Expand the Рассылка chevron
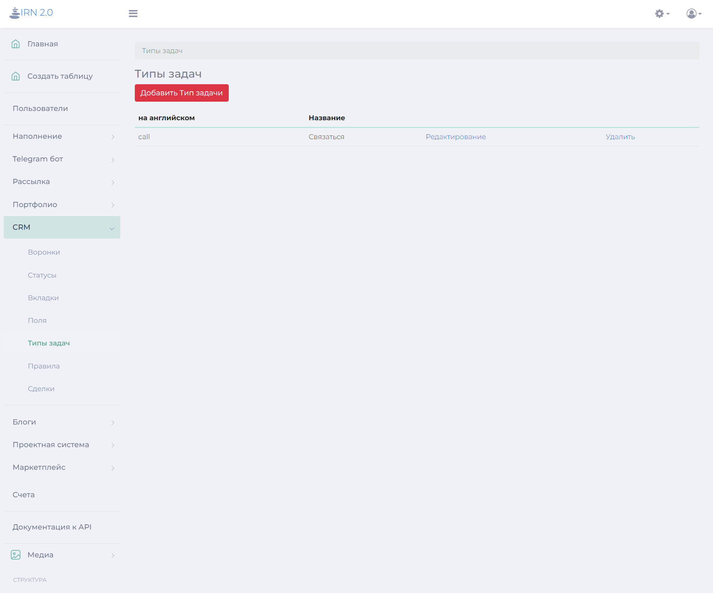Viewport: 713px width, 593px height. [113, 182]
